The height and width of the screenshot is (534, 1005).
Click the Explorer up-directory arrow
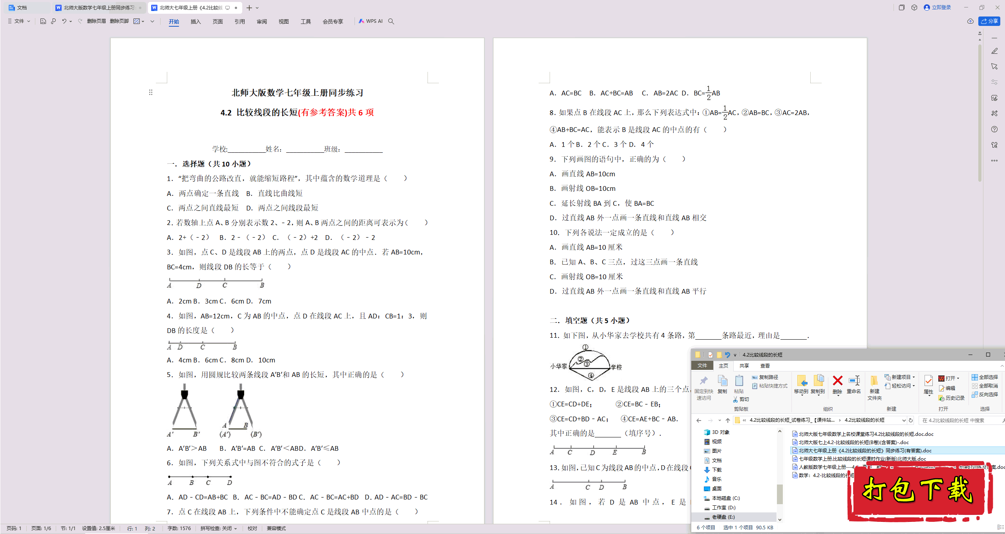(x=727, y=421)
